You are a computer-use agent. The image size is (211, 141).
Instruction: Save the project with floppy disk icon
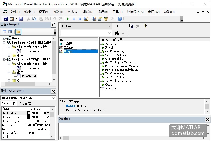(x=21, y=19)
